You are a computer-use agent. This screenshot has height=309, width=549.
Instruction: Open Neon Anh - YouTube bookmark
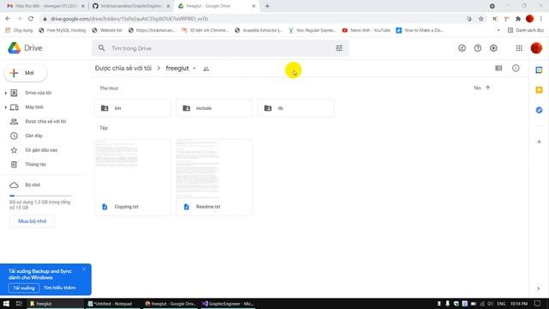click(366, 31)
